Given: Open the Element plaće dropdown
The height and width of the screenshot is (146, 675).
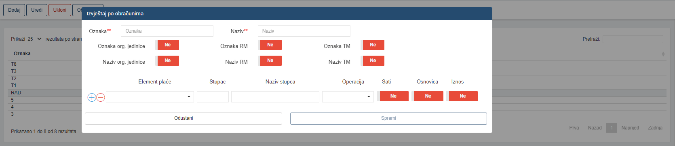Looking at the screenshot, I should point(150,97).
